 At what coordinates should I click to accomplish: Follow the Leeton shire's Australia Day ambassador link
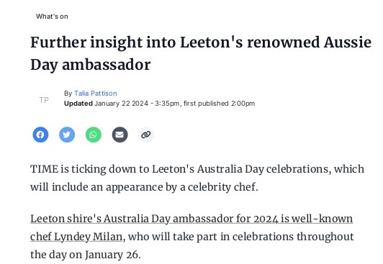click(191, 219)
